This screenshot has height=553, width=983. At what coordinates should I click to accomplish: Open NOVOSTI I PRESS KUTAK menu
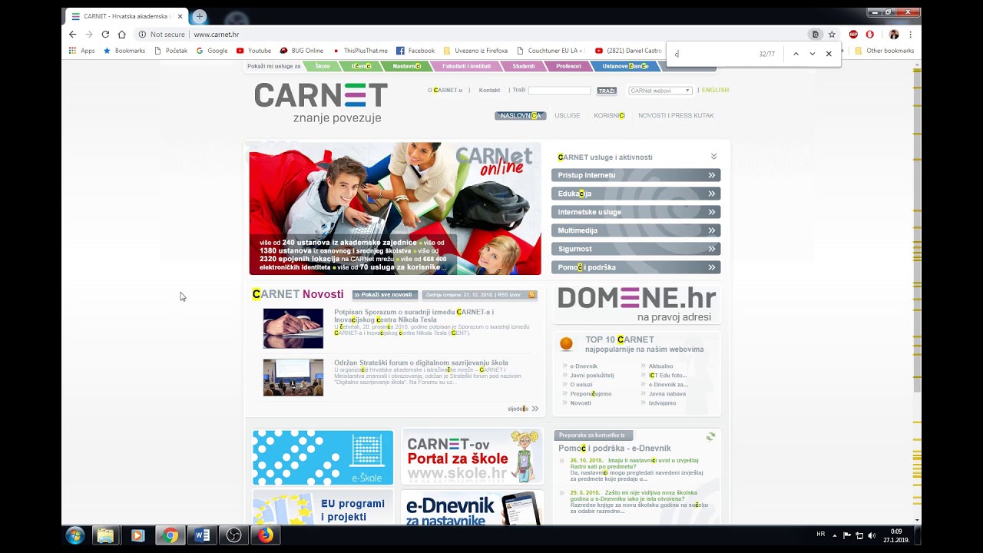click(x=676, y=116)
